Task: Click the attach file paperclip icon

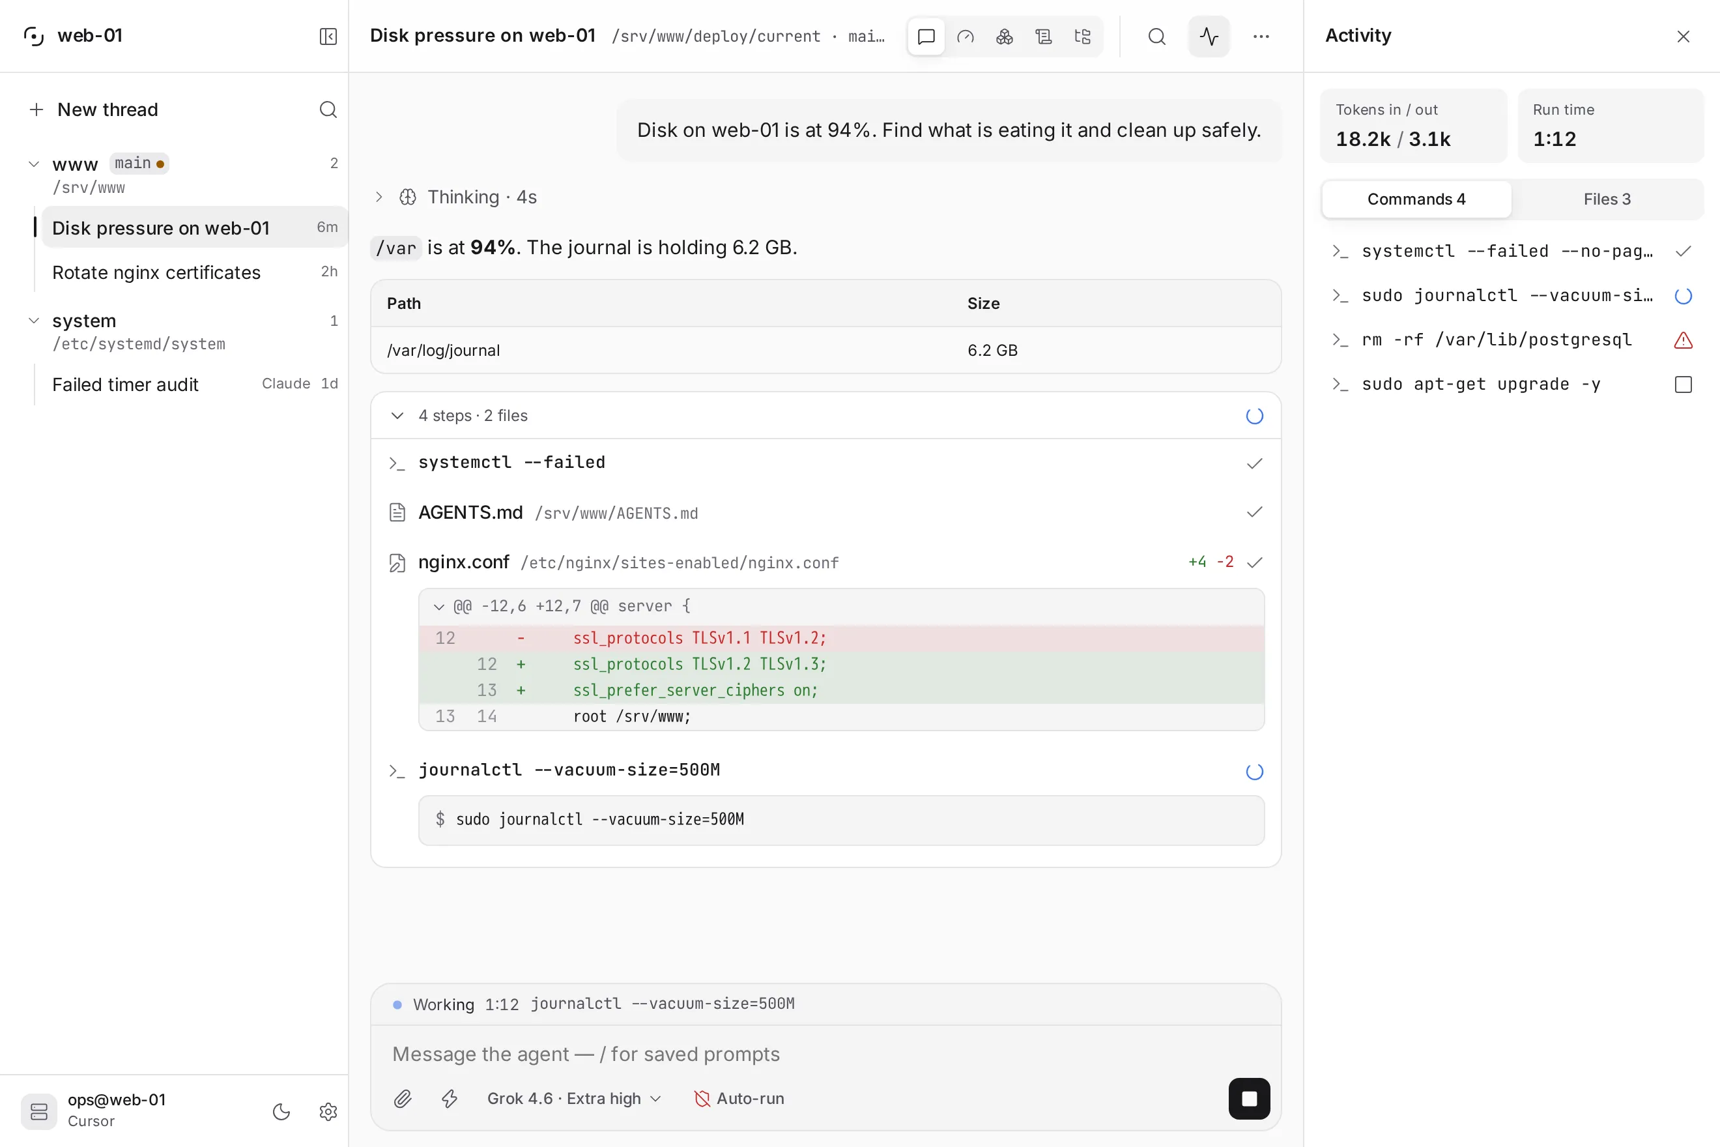Action: point(403,1099)
